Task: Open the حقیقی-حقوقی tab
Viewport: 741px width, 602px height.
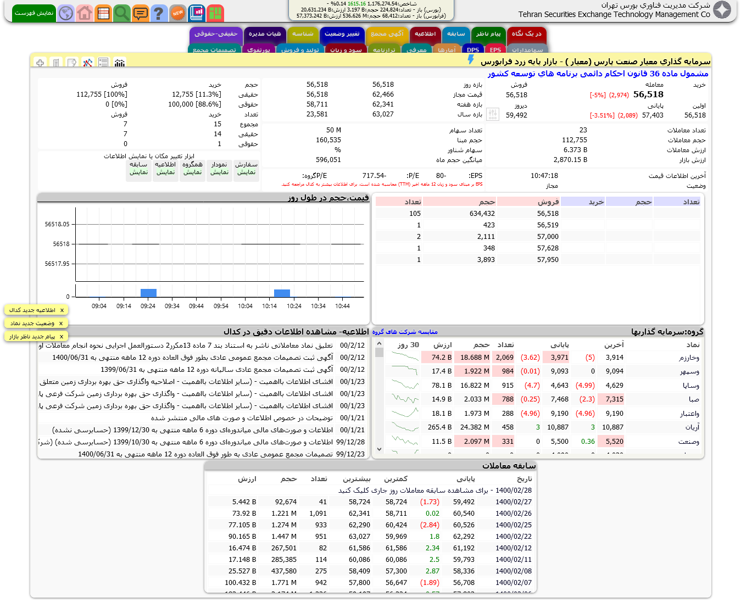Action: point(216,34)
